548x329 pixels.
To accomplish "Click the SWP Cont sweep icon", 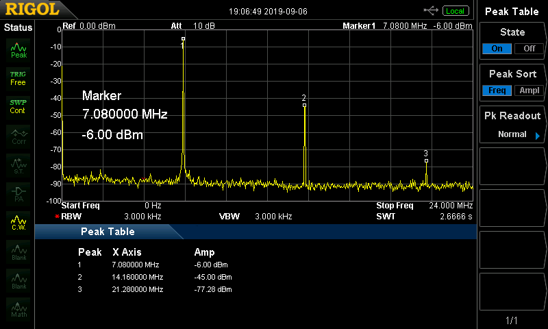I will (x=18, y=106).
